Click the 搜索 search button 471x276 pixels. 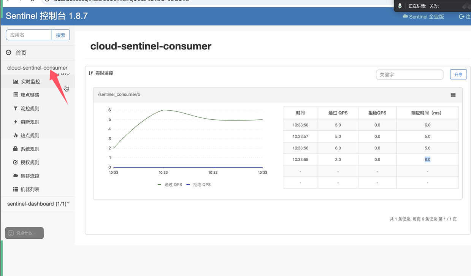(61, 35)
